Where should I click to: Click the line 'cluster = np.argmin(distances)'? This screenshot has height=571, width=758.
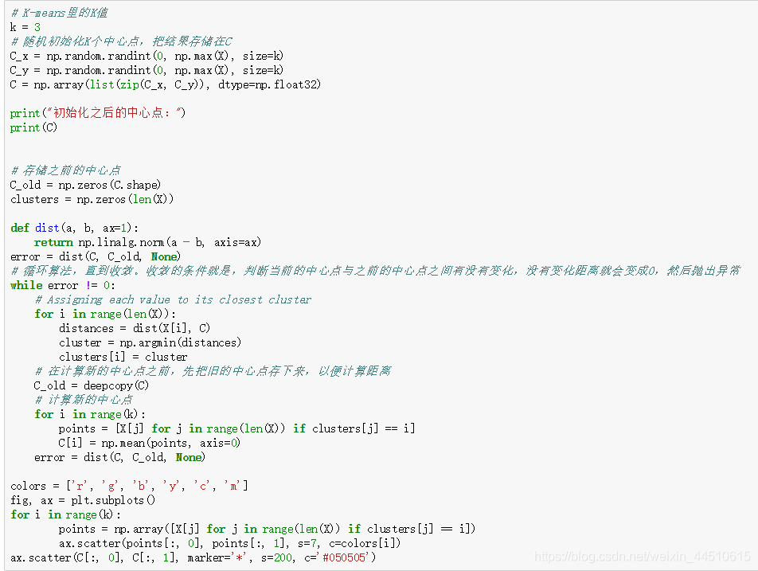(x=150, y=342)
